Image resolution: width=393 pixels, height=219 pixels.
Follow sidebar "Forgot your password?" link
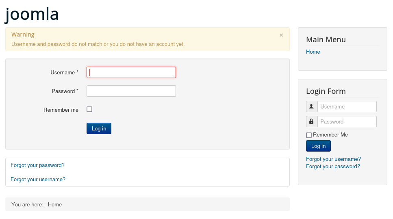point(333,167)
